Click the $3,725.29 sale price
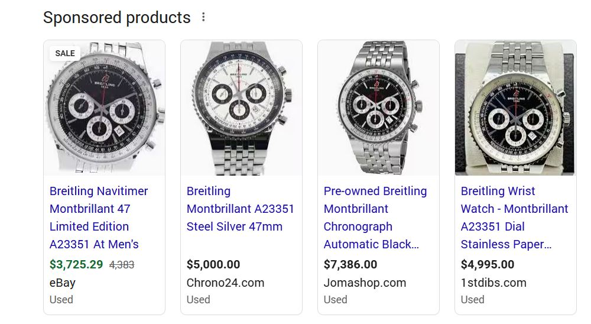The image size is (591, 324). coord(76,264)
